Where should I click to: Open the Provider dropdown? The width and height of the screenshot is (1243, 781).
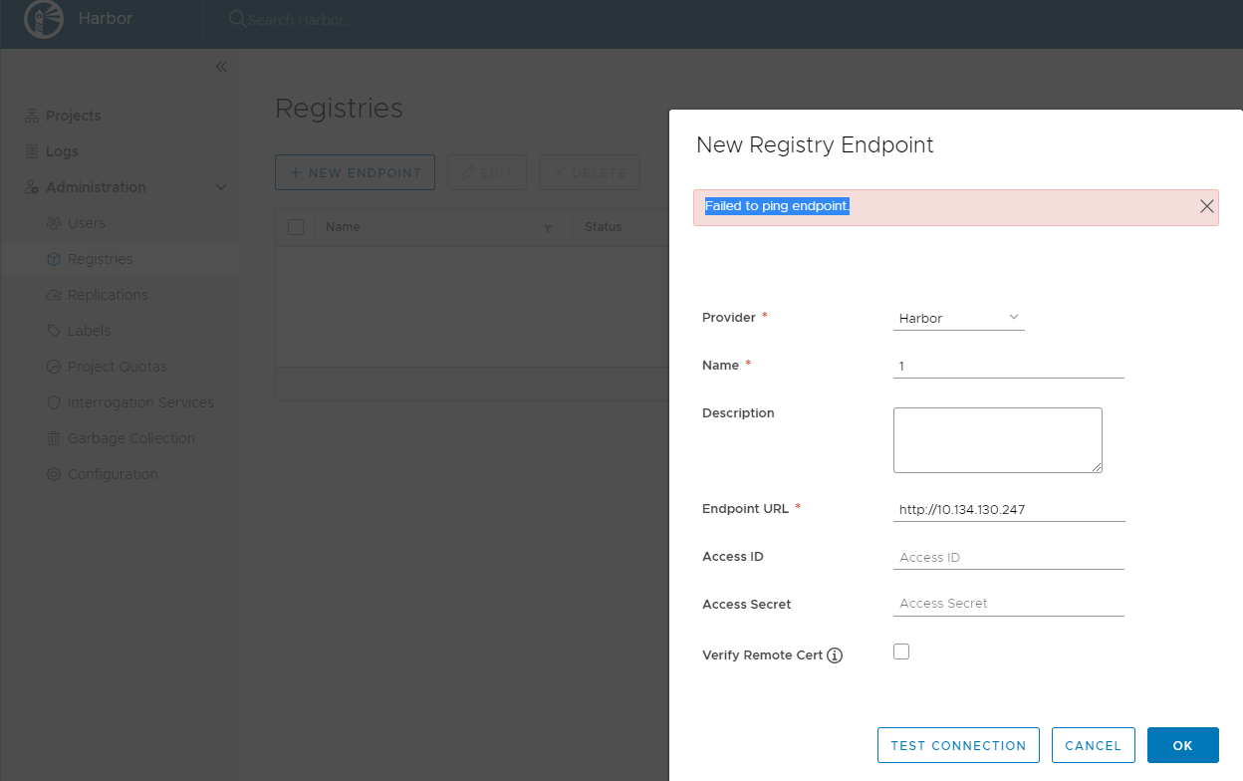click(958, 317)
